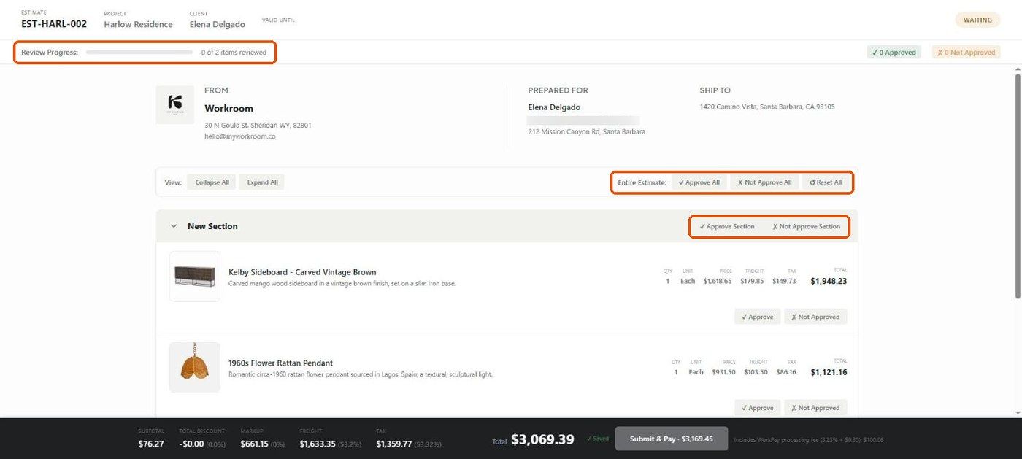Mark Rattan Pendant as Not Approved
The width and height of the screenshot is (1022, 459).
point(815,408)
